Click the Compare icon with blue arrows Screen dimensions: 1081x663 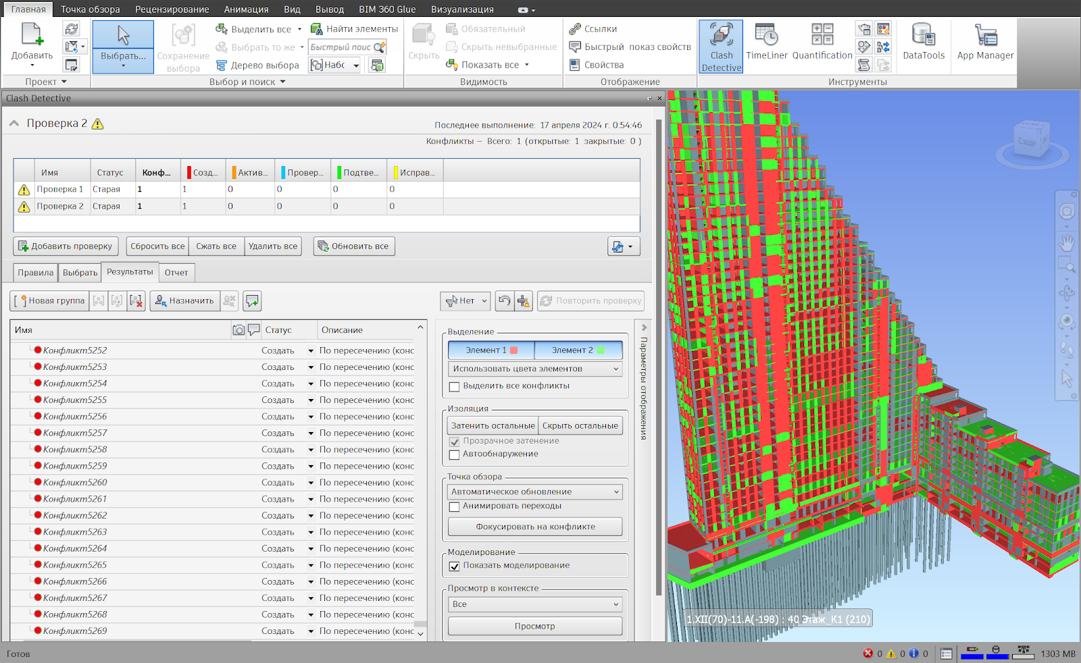point(883,47)
